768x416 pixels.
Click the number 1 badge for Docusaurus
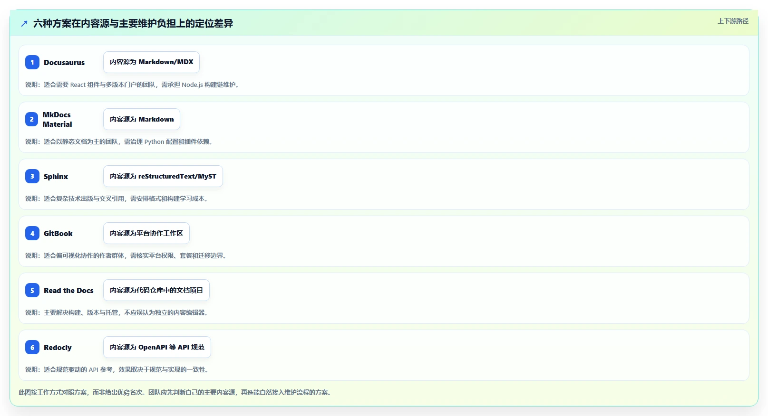(x=32, y=62)
